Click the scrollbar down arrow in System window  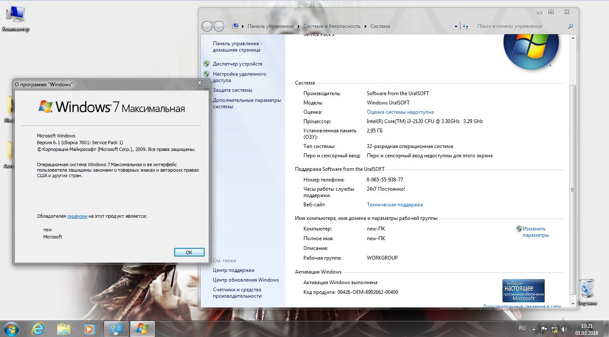[573, 304]
